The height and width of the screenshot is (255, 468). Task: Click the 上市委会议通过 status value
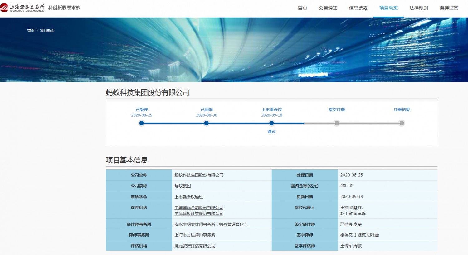click(189, 197)
